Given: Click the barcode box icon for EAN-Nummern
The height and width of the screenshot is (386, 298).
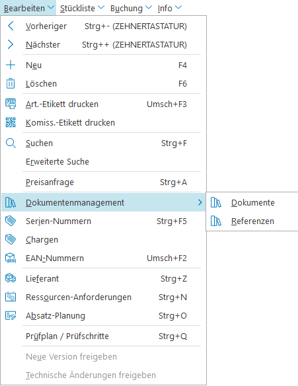Looking at the screenshot, I should click(11, 258).
